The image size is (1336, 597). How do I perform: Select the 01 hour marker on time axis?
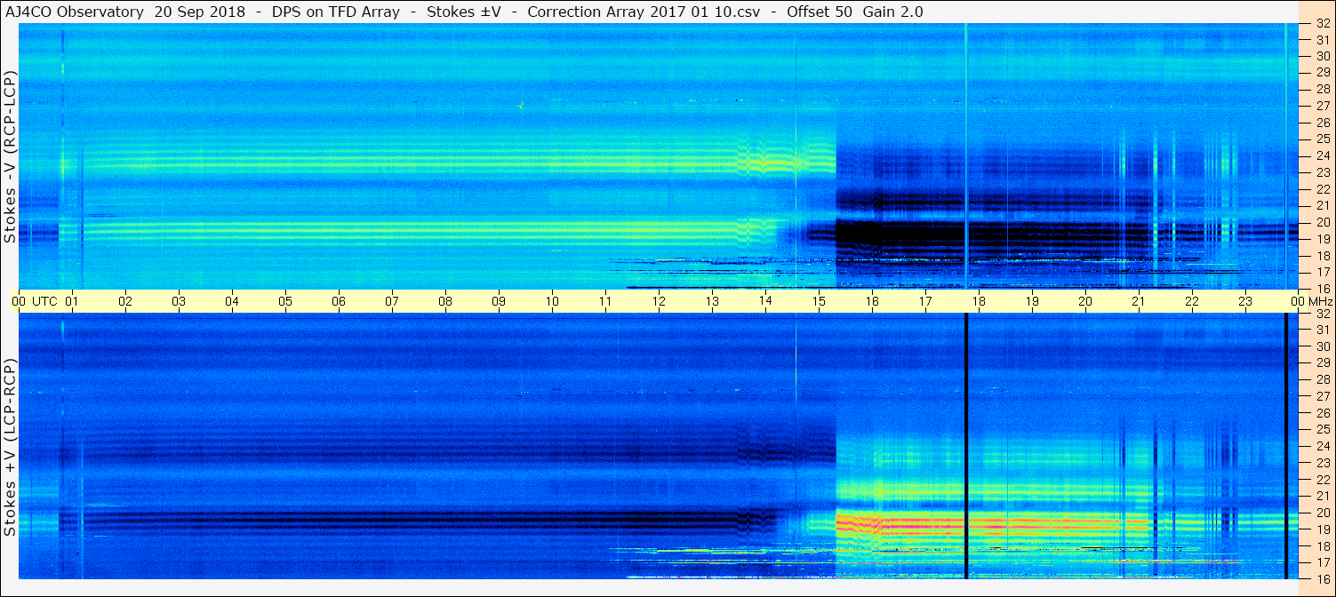click(x=72, y=301)
